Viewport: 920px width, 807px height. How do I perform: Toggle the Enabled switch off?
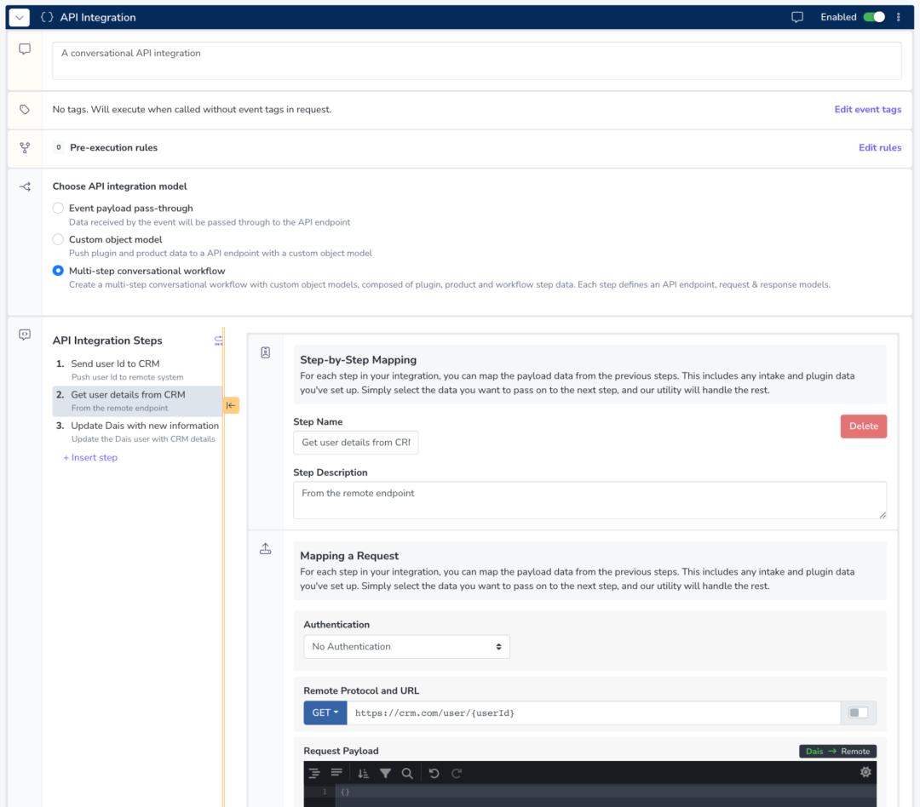[873, 17]
